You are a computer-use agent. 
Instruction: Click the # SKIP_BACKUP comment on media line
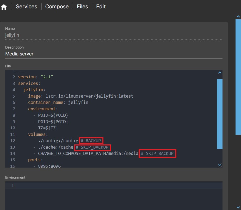coord(157,154)
